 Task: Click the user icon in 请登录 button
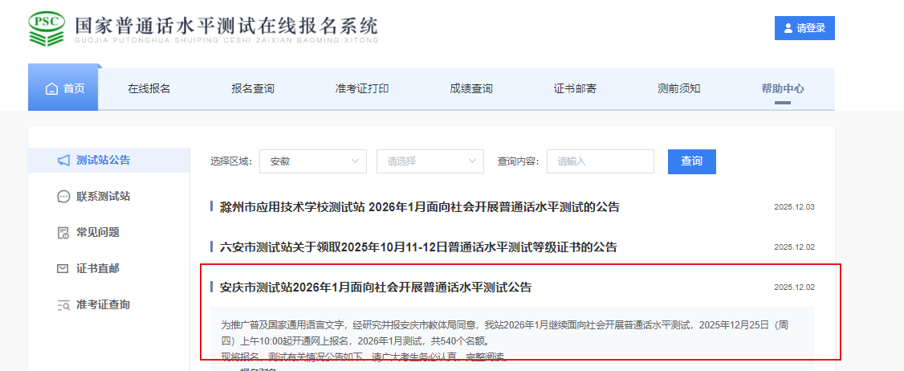[788, 28]
